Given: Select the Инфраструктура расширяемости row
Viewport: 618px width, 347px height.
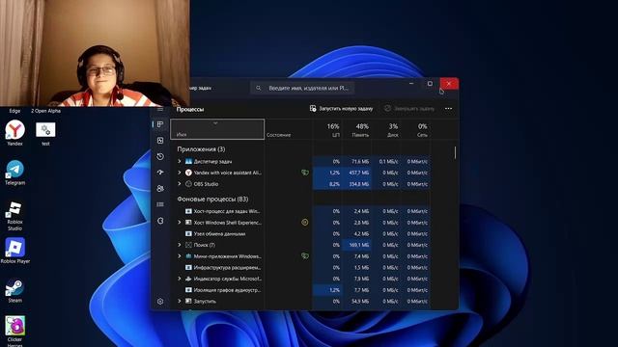Looking at the screenshot, I should click(300, 268).
